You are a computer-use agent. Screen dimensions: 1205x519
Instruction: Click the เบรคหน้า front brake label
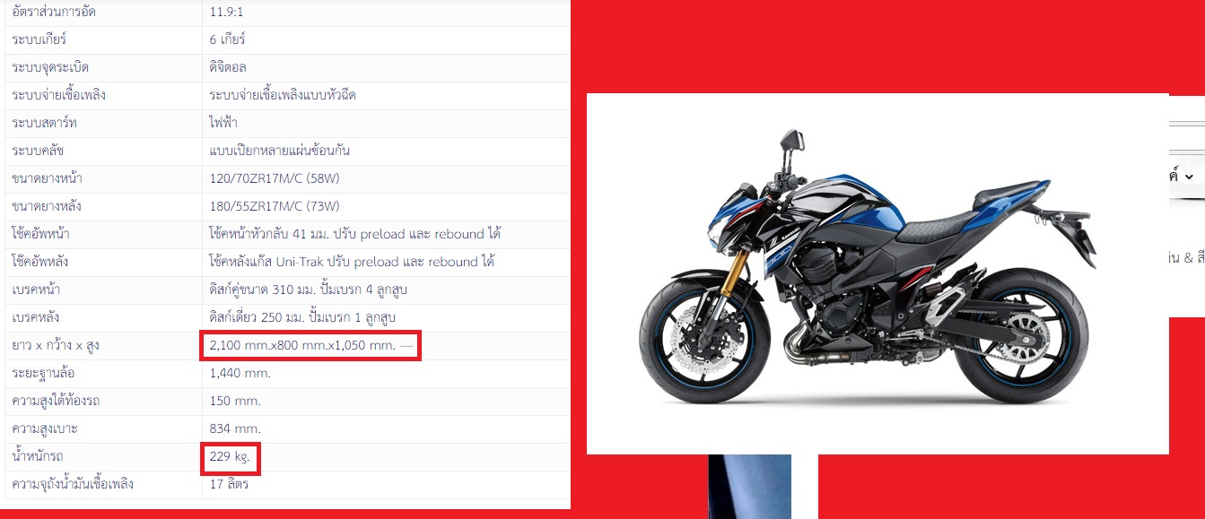pyautogui.click(x=36, y=290)
